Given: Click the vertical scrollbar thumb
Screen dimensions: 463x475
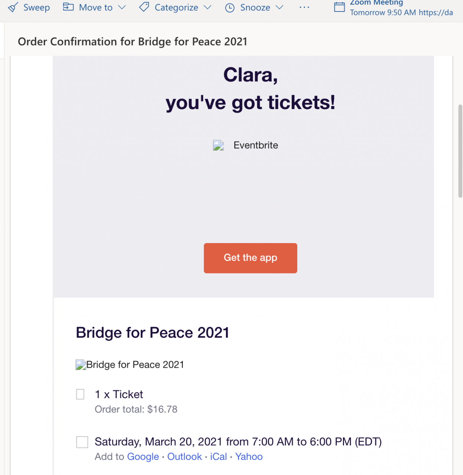Looking at the screenshot, I should pos(460,151).
